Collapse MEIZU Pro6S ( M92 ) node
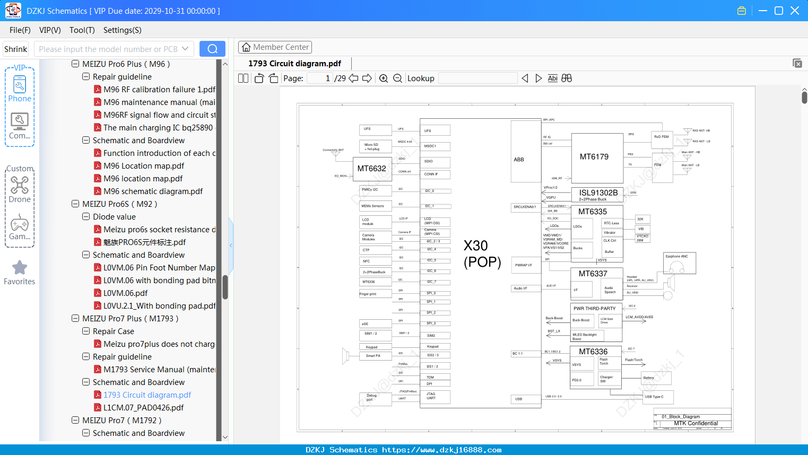Viewport: 808px width, 455px height. pos(75,204)
